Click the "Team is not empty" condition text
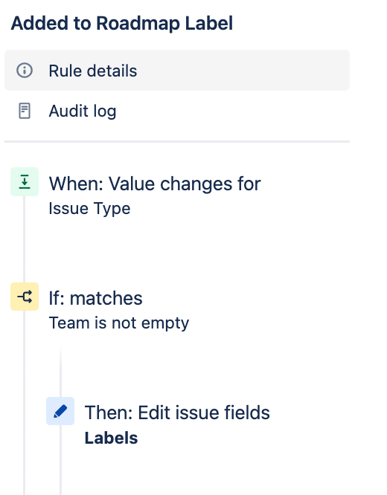The height and width of the screenshot is (495, 387). [119, 323]
